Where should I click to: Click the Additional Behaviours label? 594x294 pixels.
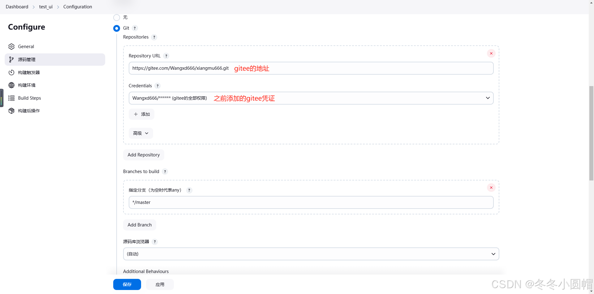tap(146, 271)
